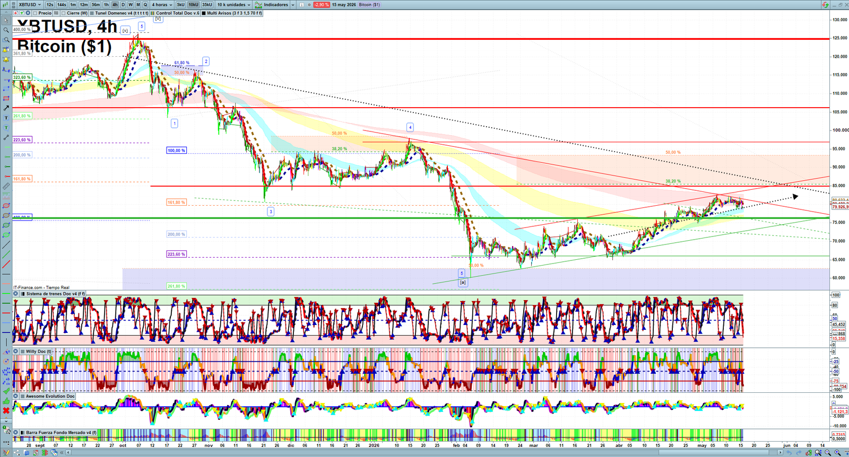Select the zoom area tool

[x=6, y=40]
